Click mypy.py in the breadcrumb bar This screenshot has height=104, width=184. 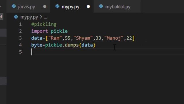pyautogui.click(x=29, y=17)
